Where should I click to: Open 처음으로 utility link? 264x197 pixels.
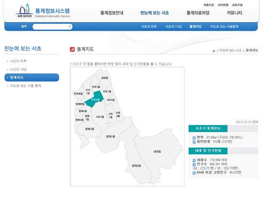pos(208,5)
